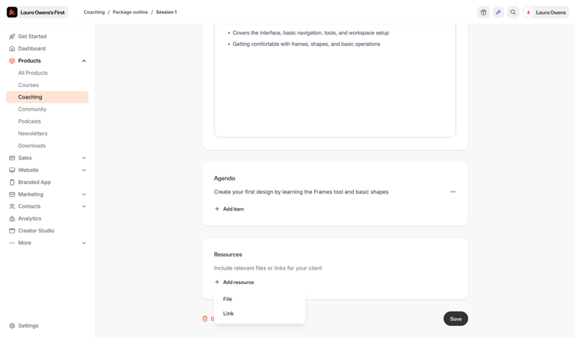Click the Products box icon
Screen dimensions: 575x338
tap(12, 60)
